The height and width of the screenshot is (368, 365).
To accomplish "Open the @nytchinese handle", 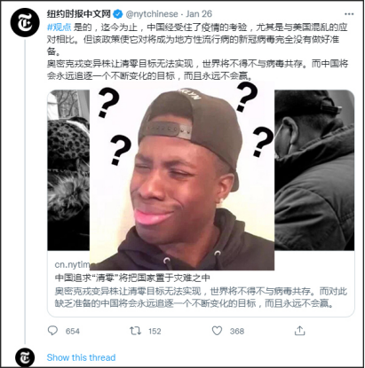I will (x=152, y=14).
